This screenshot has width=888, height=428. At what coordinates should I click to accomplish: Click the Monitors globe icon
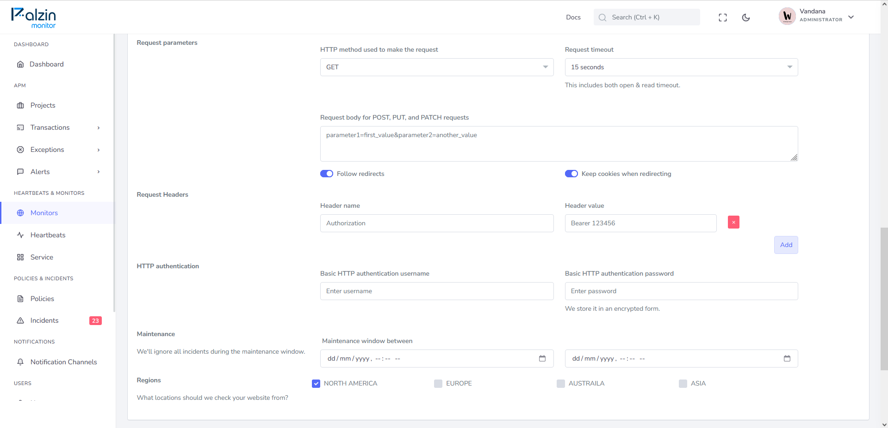tap(20, 213)
